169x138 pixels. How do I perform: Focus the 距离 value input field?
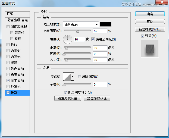point(100,48)
